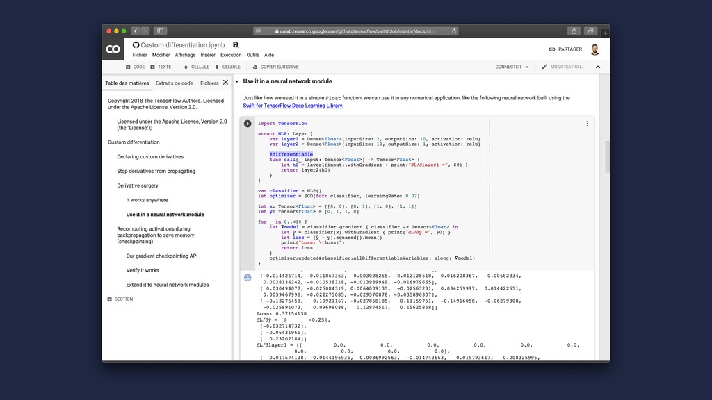Click the Colab CO logo
This screenshot has width=712, height=400.
(113, 49)
